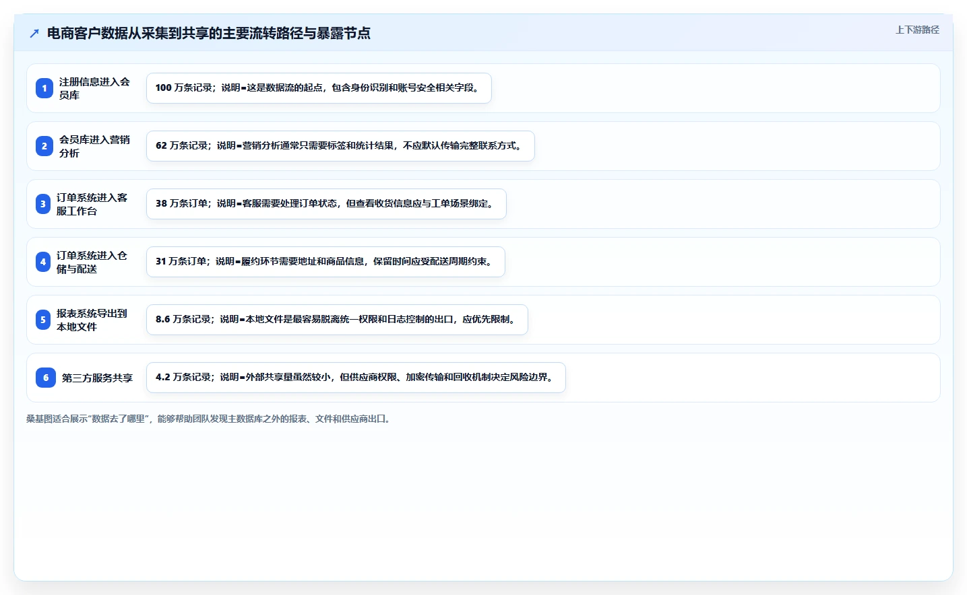Screen dimensions: 967x595
Task: Click the number 3 step badge
Action: coord(43,204)
